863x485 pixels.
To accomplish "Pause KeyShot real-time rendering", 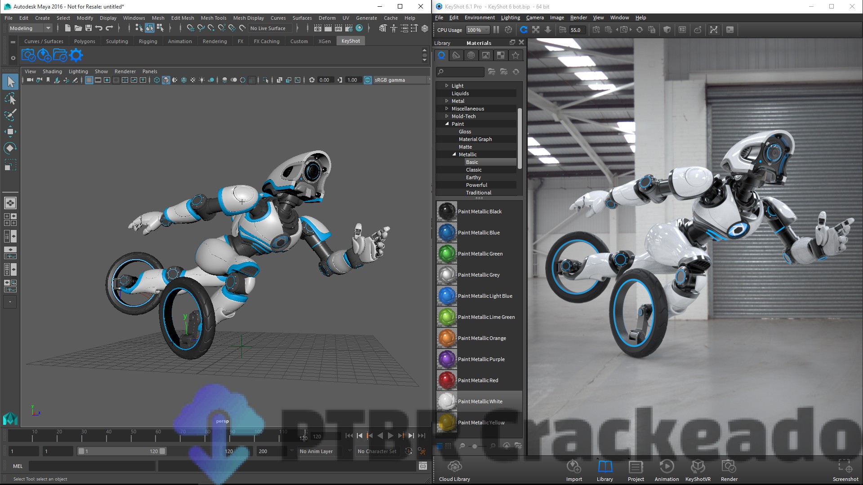I will click(496, 30).
